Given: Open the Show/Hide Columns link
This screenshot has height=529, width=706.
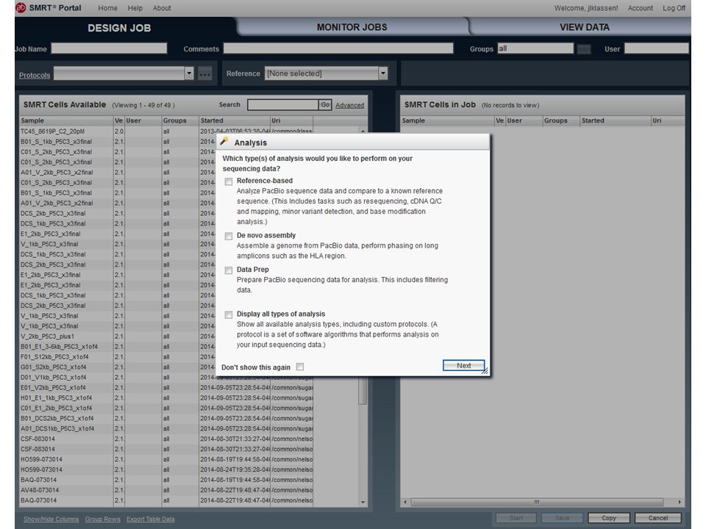Looking at the screenshot, I should (51, 519).
